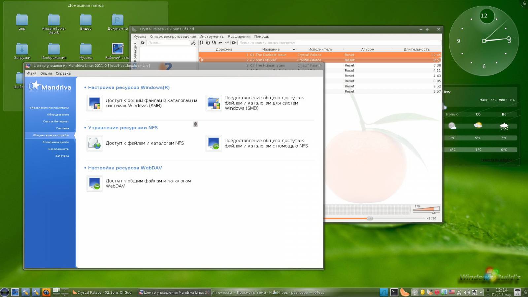This screenshot has width=528, height=297.
Task: Click the red alert tray icon
Action: pos(437,292)
